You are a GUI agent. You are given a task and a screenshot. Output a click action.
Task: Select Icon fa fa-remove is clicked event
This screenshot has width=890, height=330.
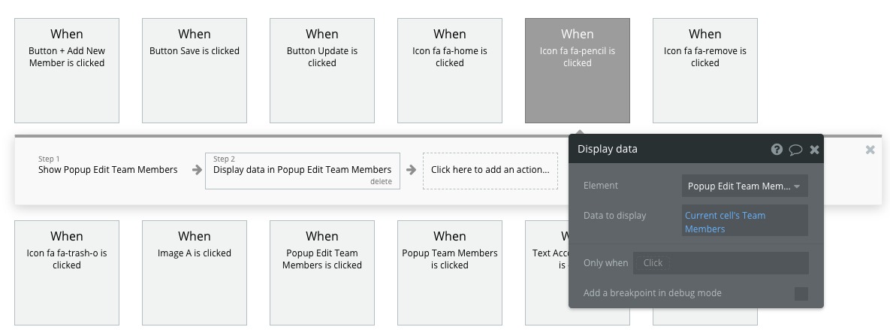(x=705, y=70)
